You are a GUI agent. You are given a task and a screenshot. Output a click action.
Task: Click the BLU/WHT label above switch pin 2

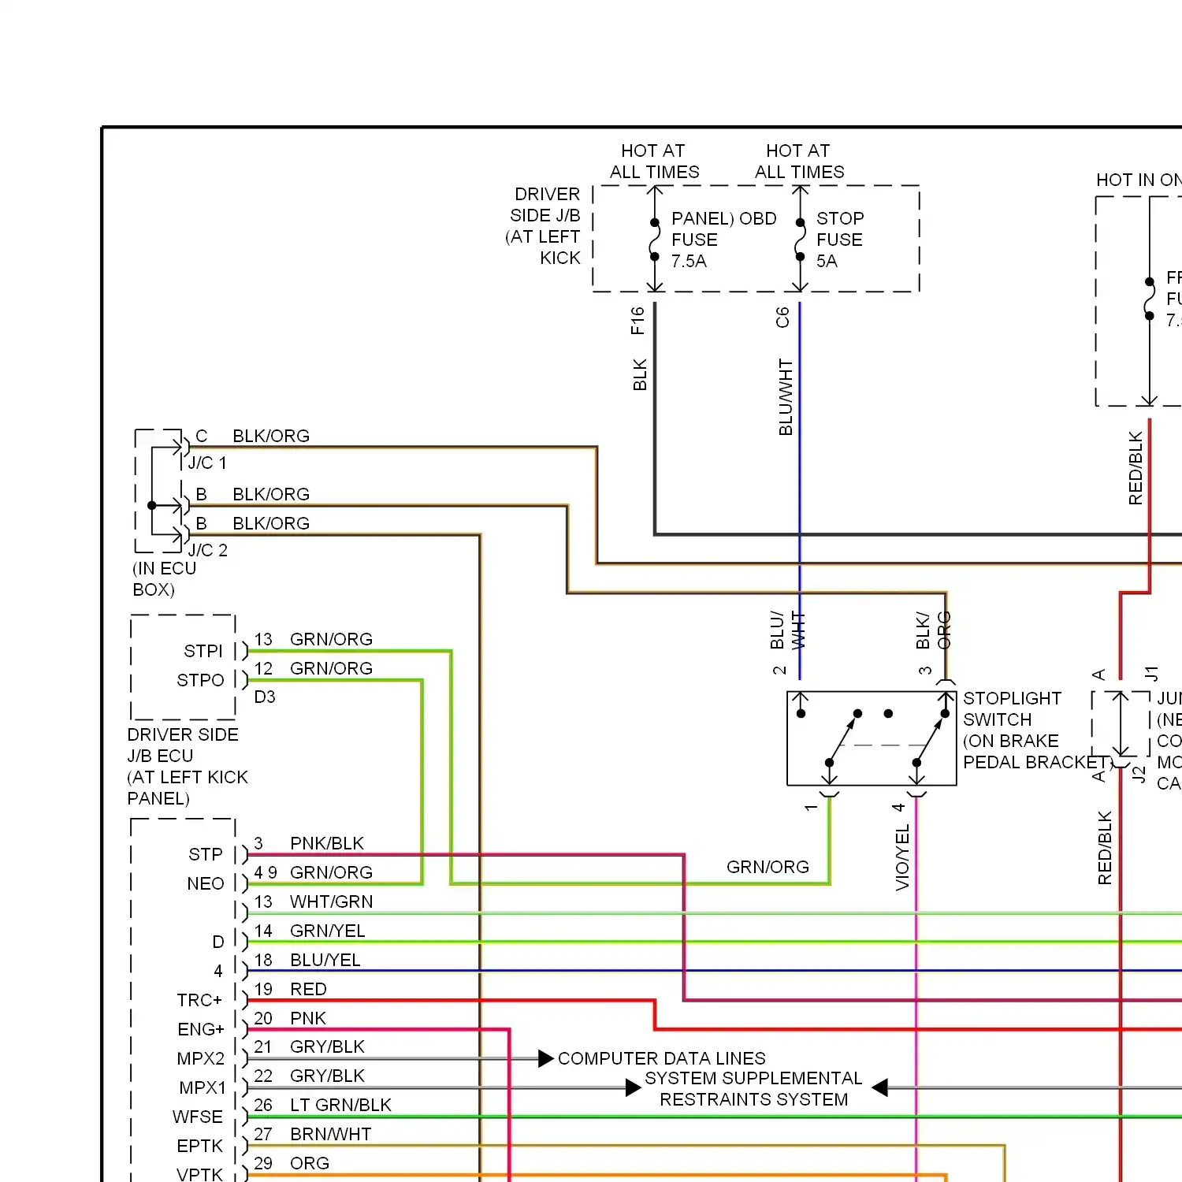[788, 630]
